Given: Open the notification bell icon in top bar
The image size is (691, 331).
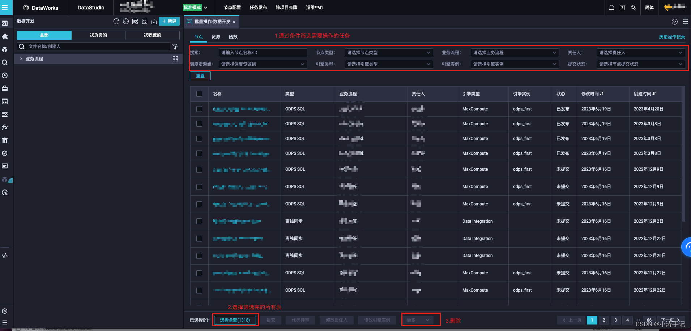Looking at the screenshot, I should [611, 7].
